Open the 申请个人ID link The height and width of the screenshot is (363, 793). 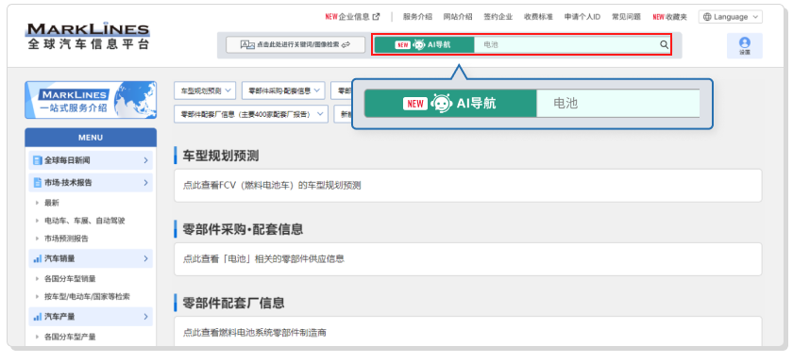(x=582, y=17)
